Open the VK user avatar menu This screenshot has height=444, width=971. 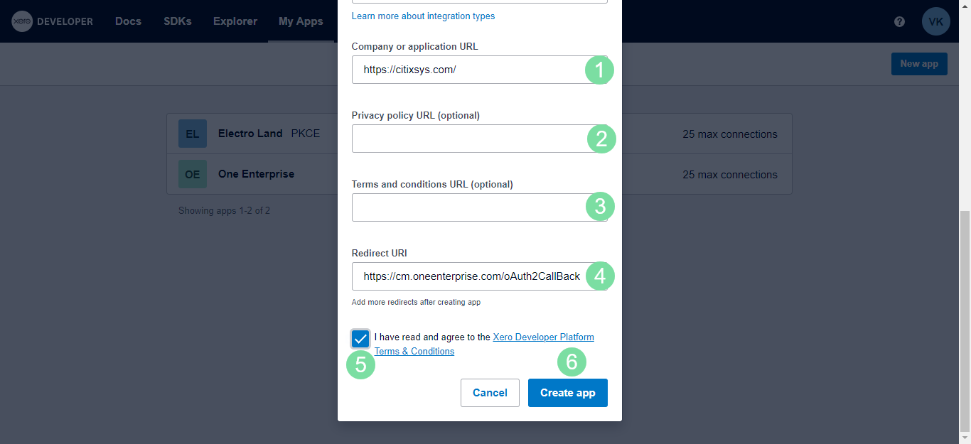pos(935,21)
